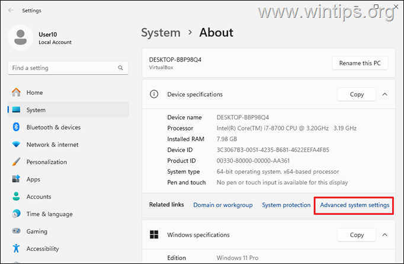
Task: Click the Edition value Windows 11 Pro
Action: (238, 257)
